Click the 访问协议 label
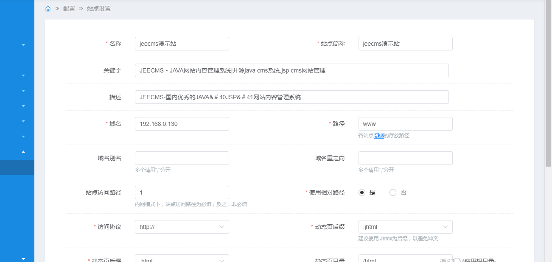This screenshot has height=262, width=552. pyautogui.click(x=109, y=227)
